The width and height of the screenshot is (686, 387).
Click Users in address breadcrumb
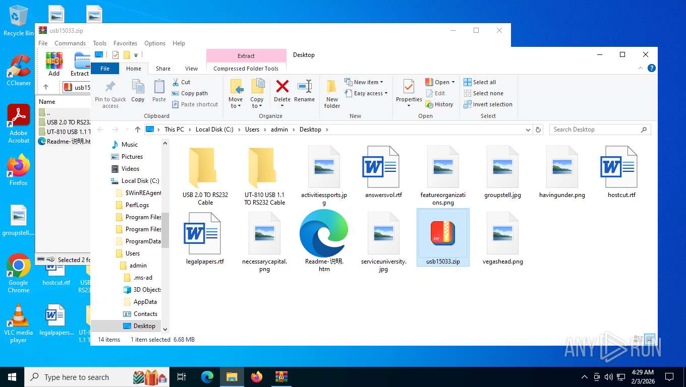[252, 130]
